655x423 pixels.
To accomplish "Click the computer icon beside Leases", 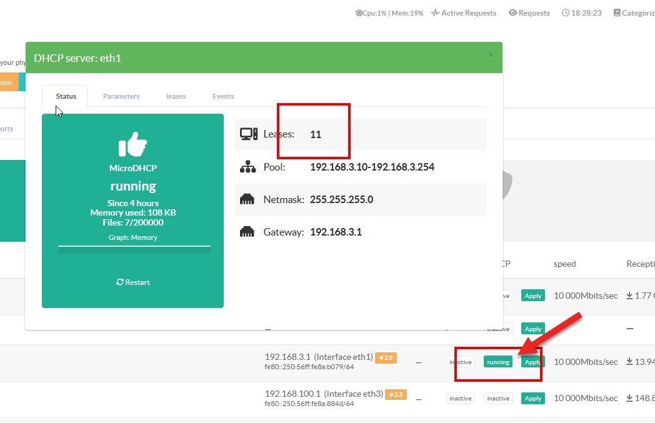I will pyautogui.click(x=248, y=134).
